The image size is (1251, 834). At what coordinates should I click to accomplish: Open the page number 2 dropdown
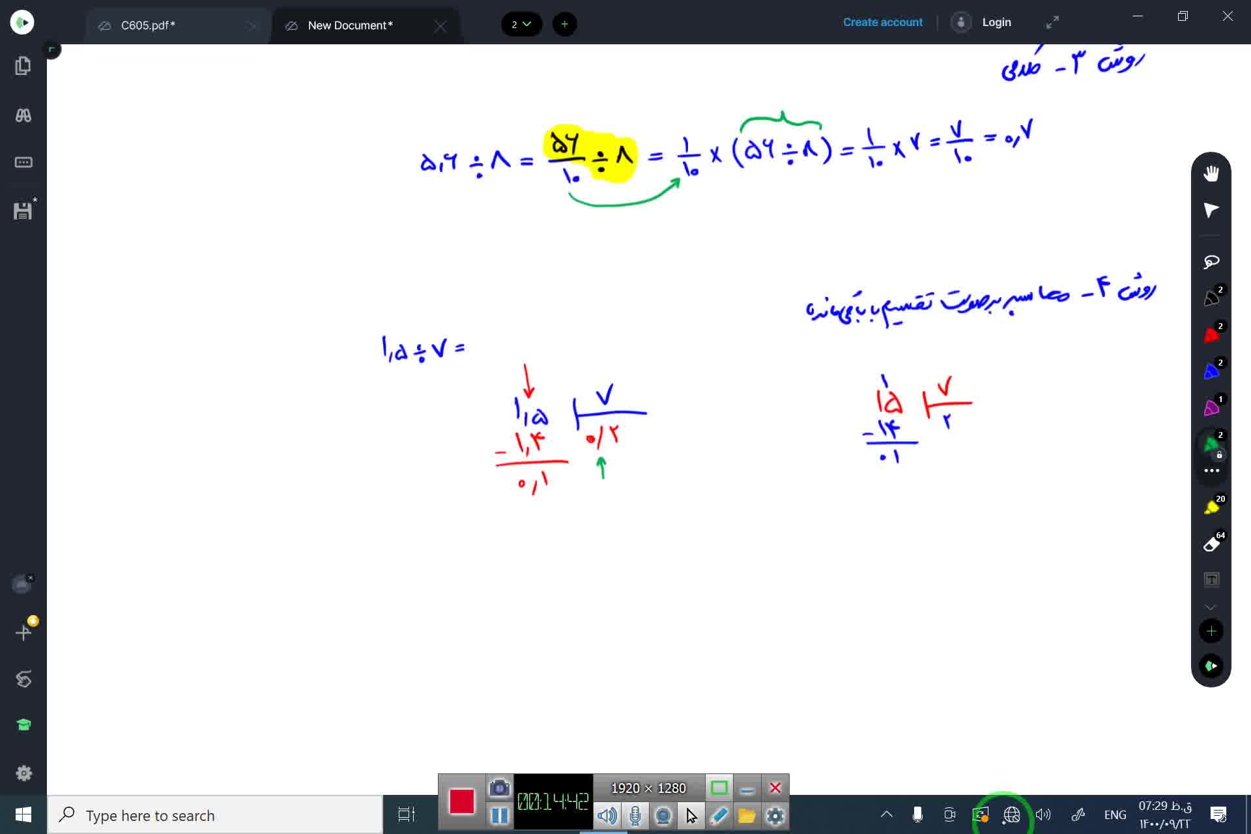click(x=521, y=24)
